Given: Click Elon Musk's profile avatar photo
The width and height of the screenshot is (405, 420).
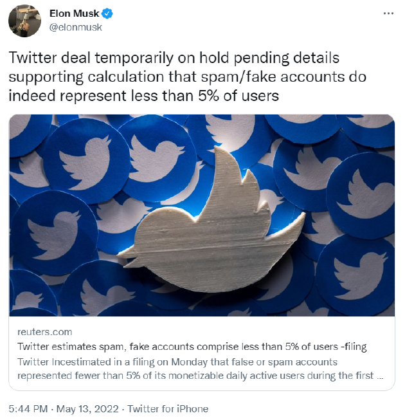Looking at the screenshot, I should [x=24, y=21].
